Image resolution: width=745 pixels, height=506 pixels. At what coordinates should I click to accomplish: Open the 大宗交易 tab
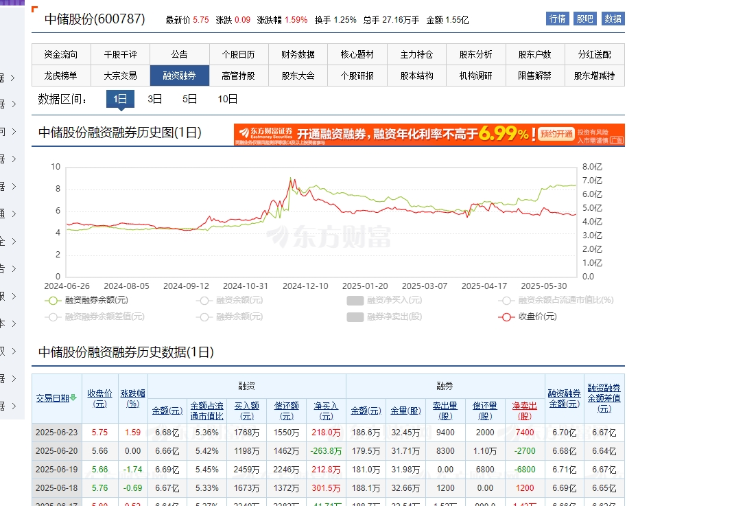tap(120, 76)
